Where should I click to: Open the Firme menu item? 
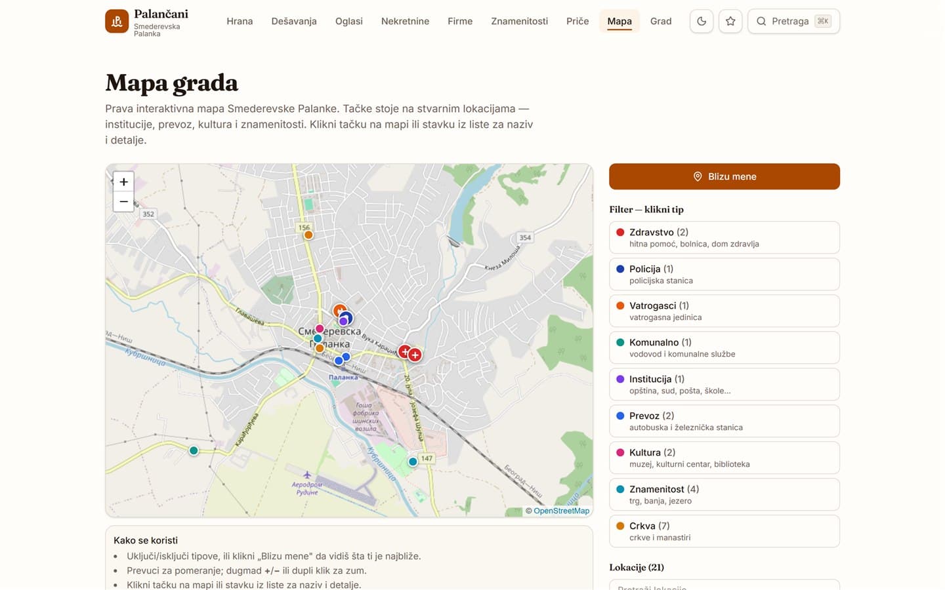pos(460,21)
